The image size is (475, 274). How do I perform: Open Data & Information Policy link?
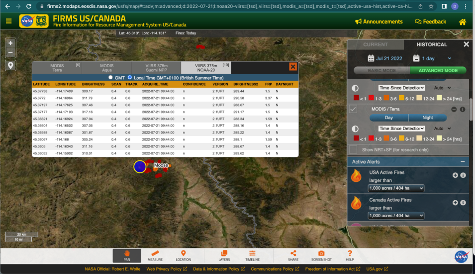coord(219,269)
